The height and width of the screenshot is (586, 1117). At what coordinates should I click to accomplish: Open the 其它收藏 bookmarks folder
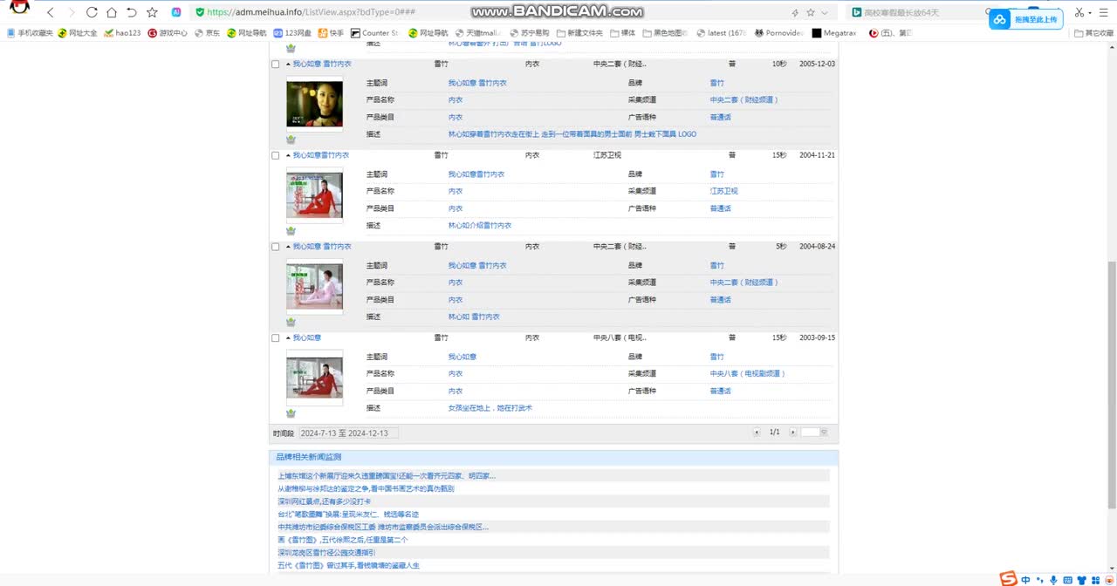pos(1094,33)
